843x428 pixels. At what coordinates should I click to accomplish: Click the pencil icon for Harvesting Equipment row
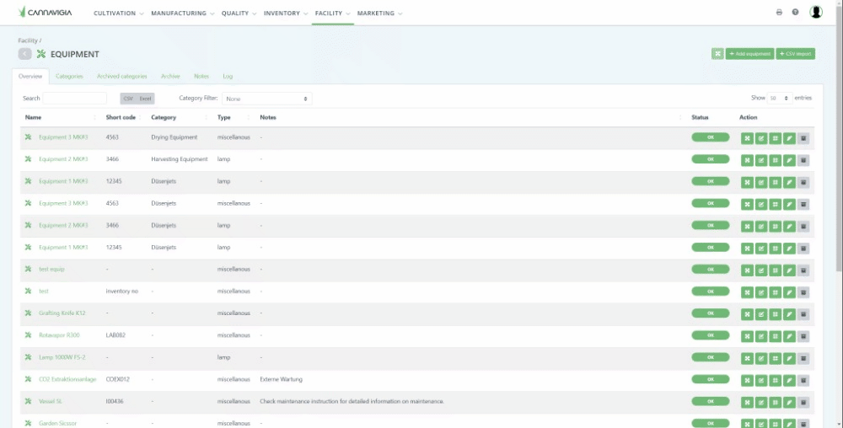[x=789, y=160]
